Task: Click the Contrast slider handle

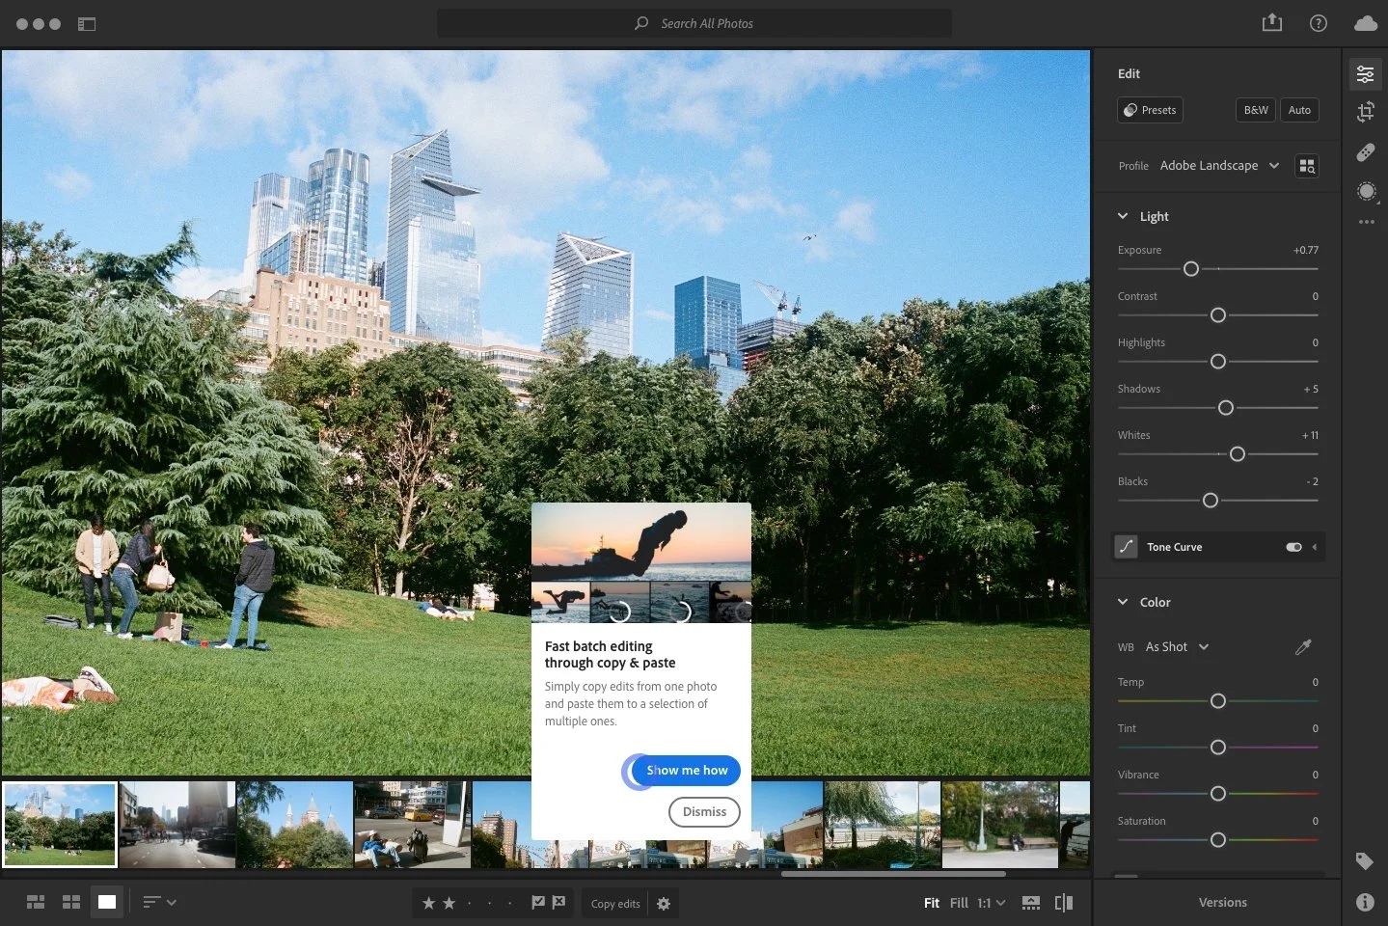Action: (x=1218, y=315)
